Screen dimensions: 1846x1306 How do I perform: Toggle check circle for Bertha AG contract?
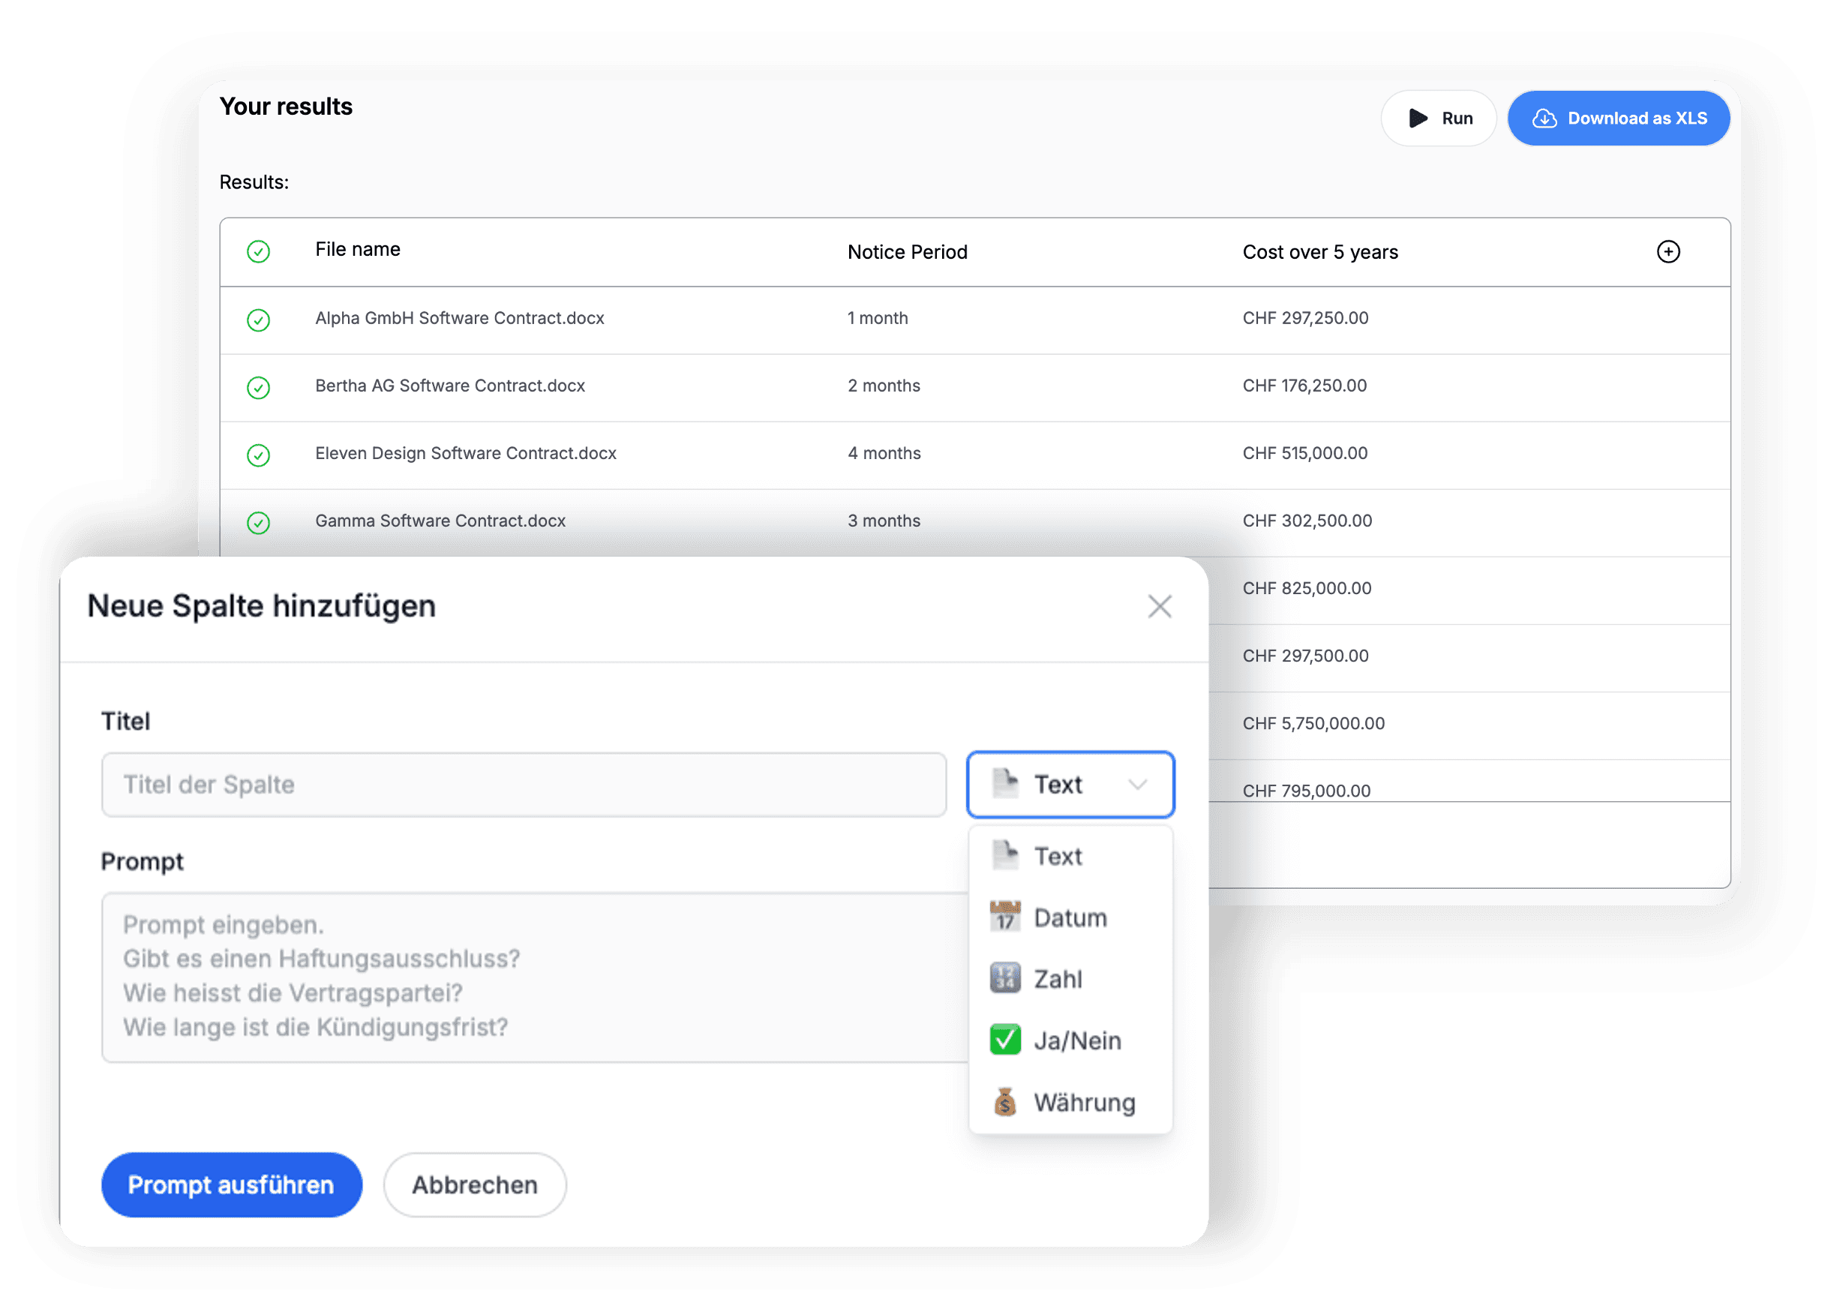pos(258,388)
